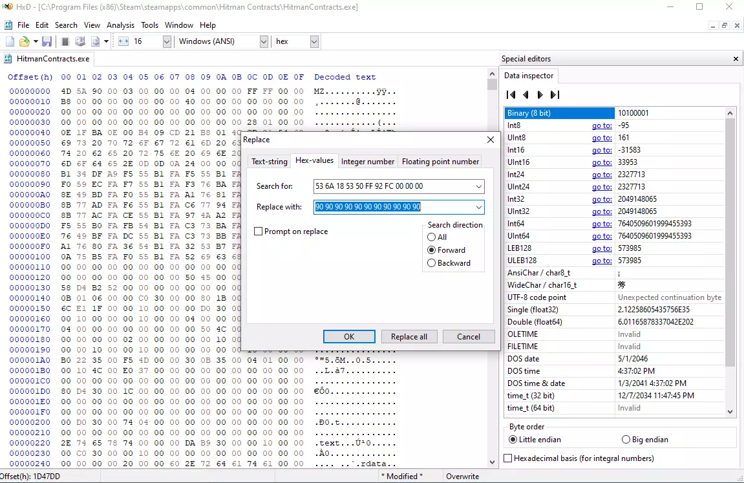Expand the Search for history dropdown
744x483 pixels.
point(479,186)
